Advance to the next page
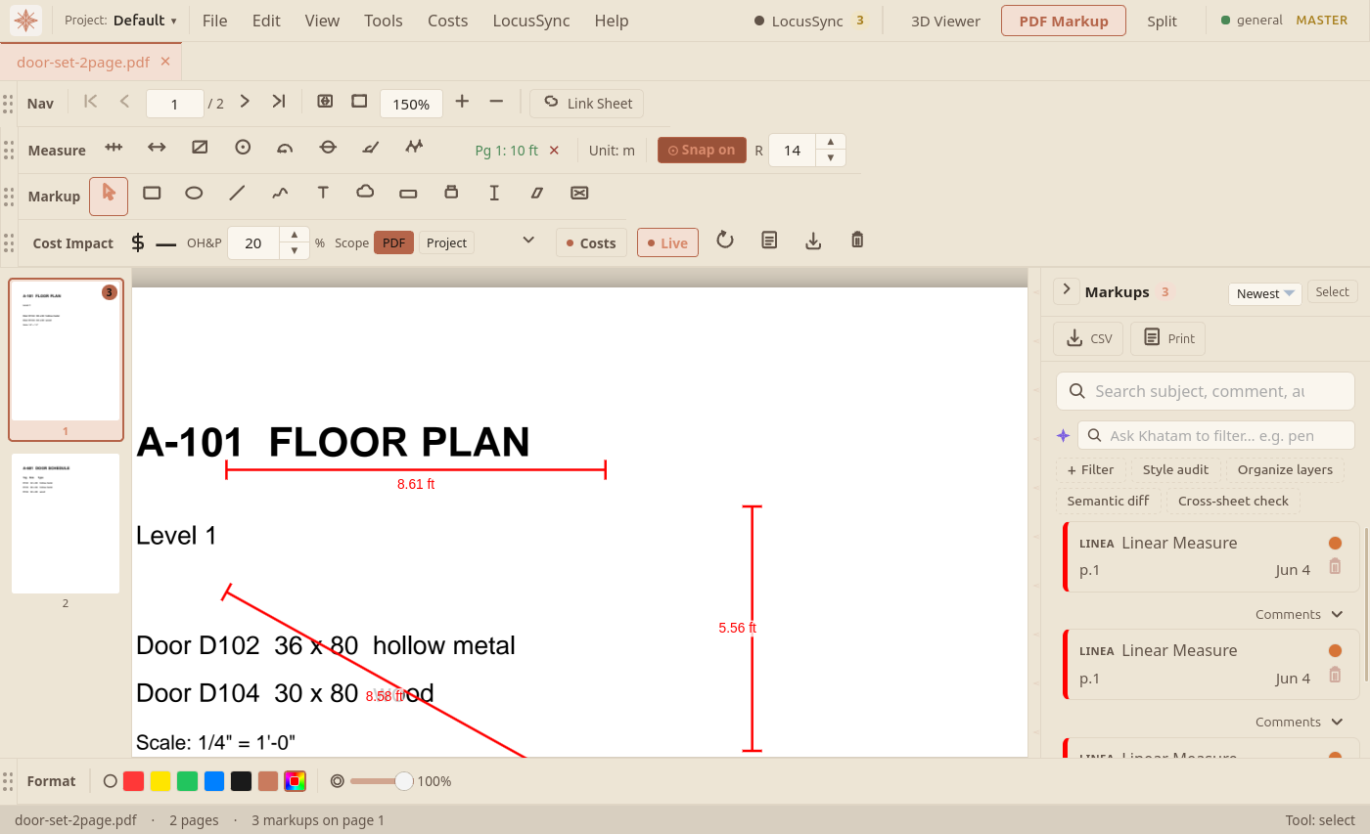The width and height of the screenshot is (1370, 834). click(245, 102)
